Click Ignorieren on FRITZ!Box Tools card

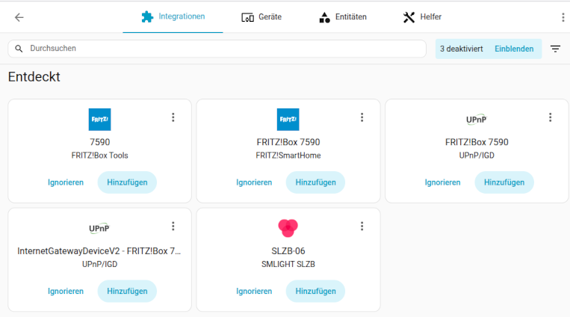(66, 182)
